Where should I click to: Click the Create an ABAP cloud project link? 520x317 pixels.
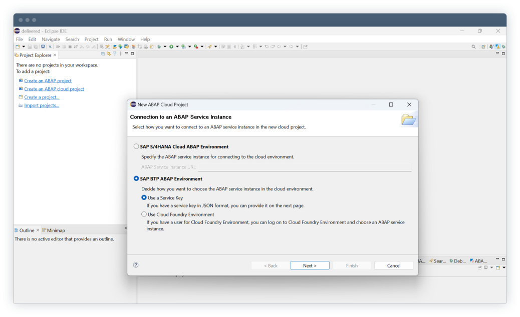click(54, 89)
